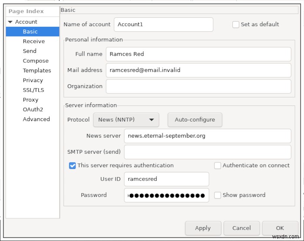Open Privacy settings page
Screen dimensions: 304x241
tap(33, 80)
